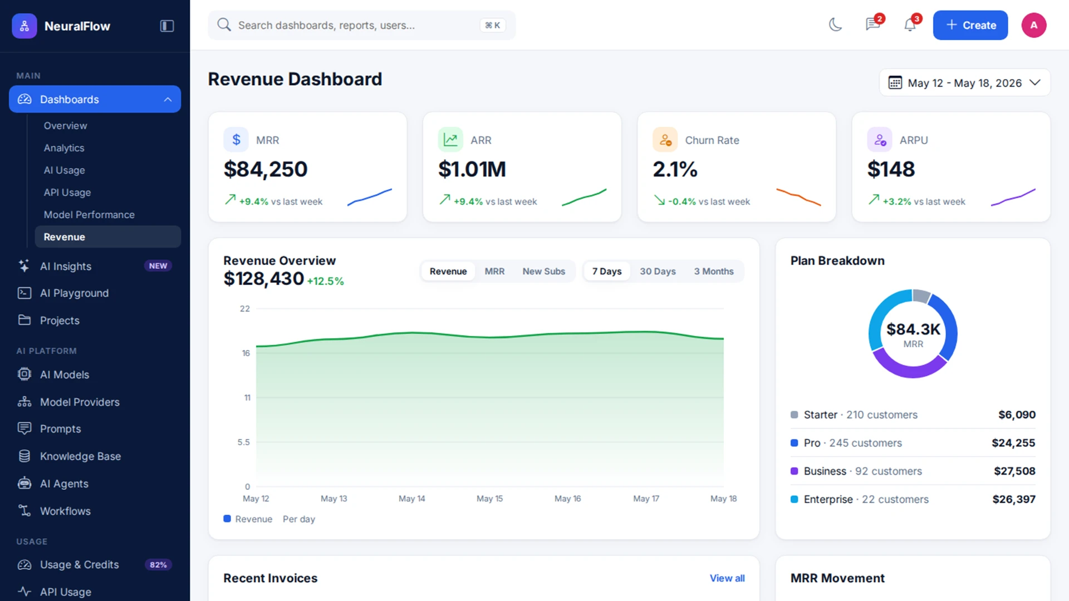
Task: Click the NEW badge on AI Insights
Action: pos(158,266)
